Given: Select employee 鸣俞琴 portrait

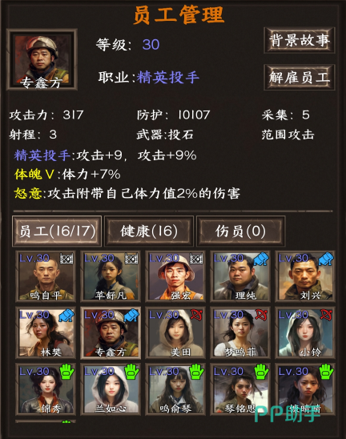Looking at the screenshot, I should tap(175, 389).
